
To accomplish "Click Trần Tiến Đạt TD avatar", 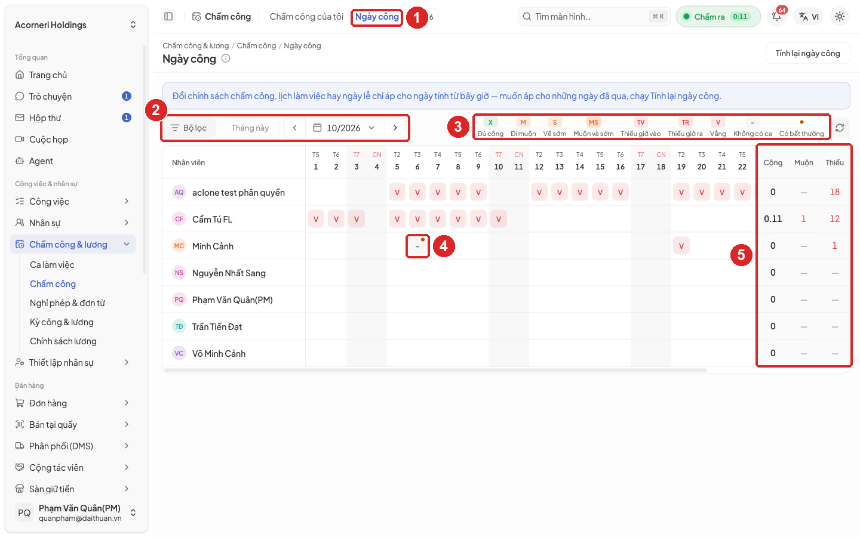I will (x=179, y=326).
